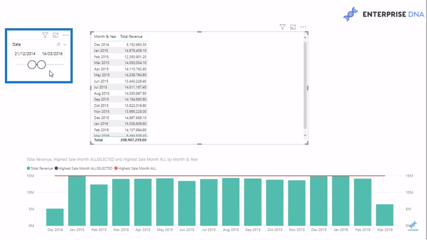This screenshot has height=240, width=427.
Task: Click the chart title text
Action: point(112,159)
